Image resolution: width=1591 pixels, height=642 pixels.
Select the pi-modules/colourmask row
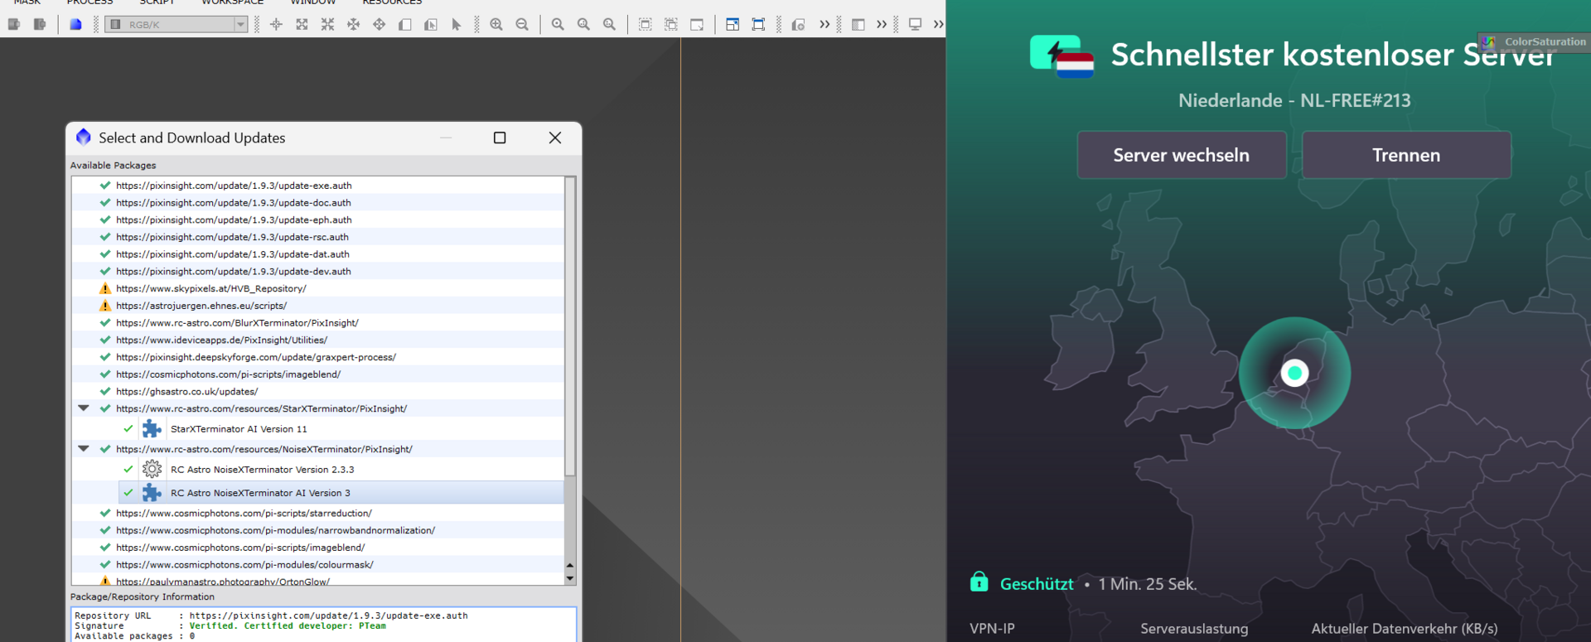317,564
